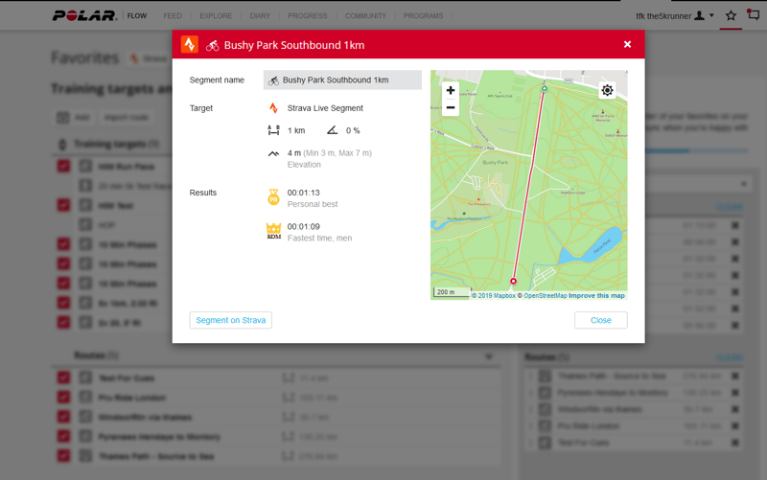Toggle favorite checkbox for HM Run Pace
Viewport: 767px width, 480px height.
pos(63,166)
